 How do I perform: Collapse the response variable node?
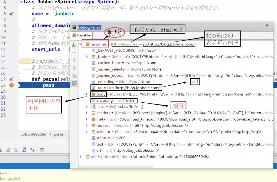(x=81, y=44)
